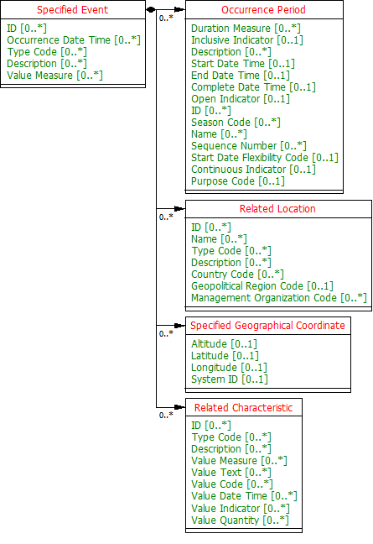Click the Start Date Flexibility Code attribute

[265, 158]
